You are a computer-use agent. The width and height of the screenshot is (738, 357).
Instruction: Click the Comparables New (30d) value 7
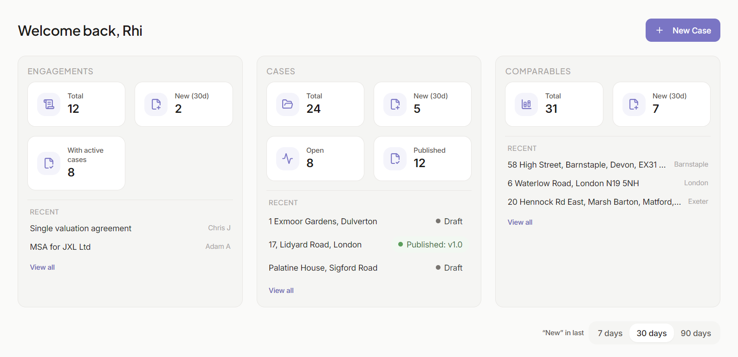[x=656, y=109]
